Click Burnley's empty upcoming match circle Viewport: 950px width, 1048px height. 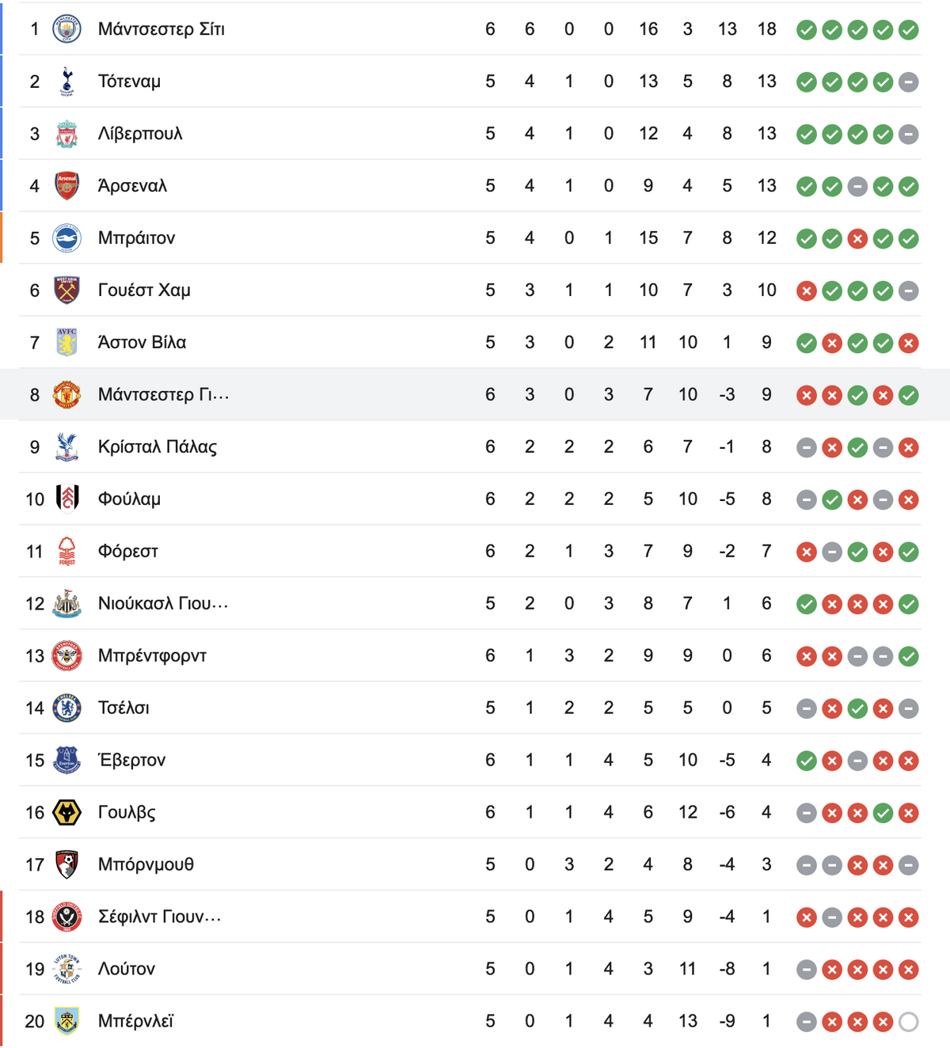(x=909, y=1022)
